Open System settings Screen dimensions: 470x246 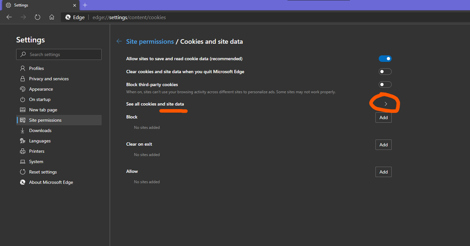[59, 161]
